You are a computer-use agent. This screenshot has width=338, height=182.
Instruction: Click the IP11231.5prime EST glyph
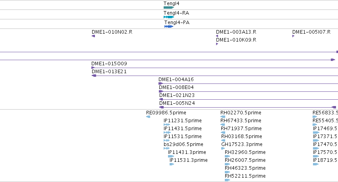point(167,125)
